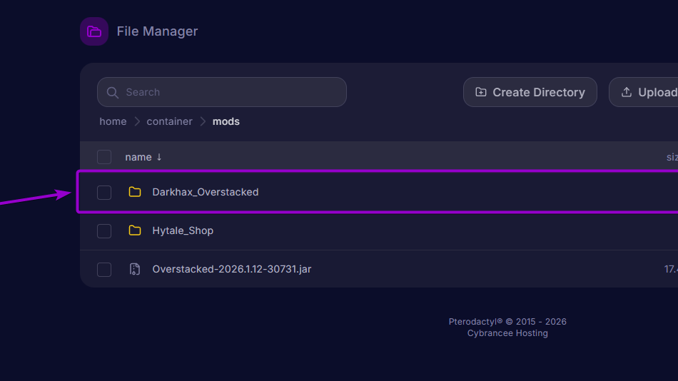Click the File Manager heading
This screenshot has width=678, height=381.
(x=158, y=31)
